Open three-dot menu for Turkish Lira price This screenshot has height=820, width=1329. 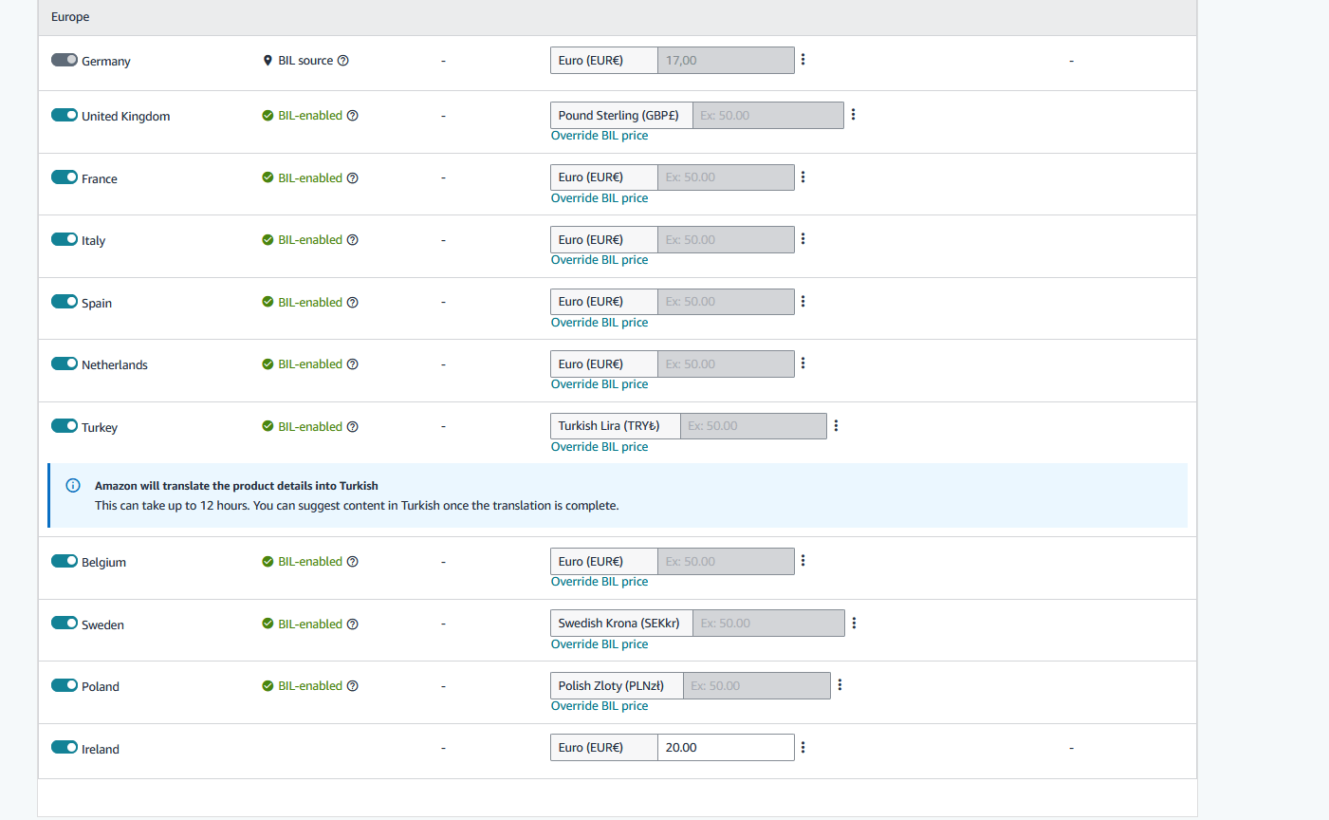(836, 426)
